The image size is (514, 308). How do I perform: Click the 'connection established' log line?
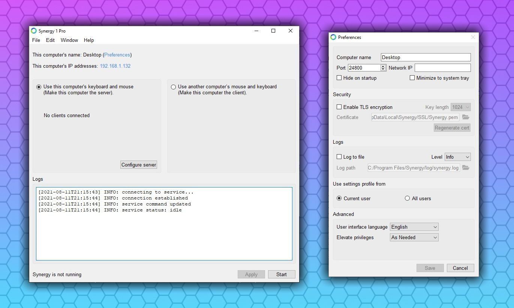pos(113,198)
